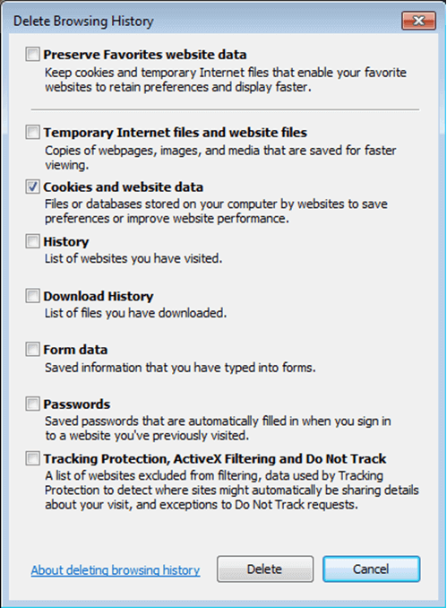Close dialog using the red X button

418,21
